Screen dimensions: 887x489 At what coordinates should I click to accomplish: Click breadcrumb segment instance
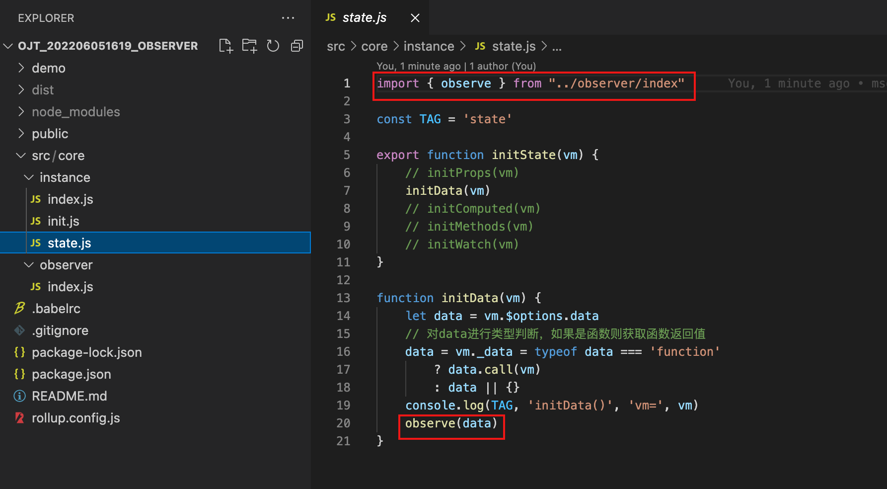[429, 46]
